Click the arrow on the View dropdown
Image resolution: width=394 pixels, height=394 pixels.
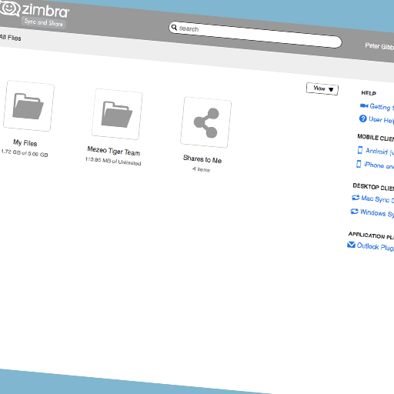[x=331, y=89]
